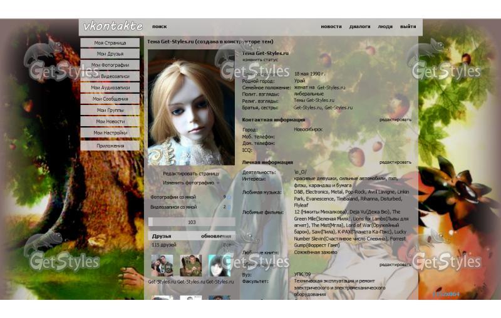Click Изменить фотографию under photo
This screenshot has width=501, height=318.
pos(189,183)
